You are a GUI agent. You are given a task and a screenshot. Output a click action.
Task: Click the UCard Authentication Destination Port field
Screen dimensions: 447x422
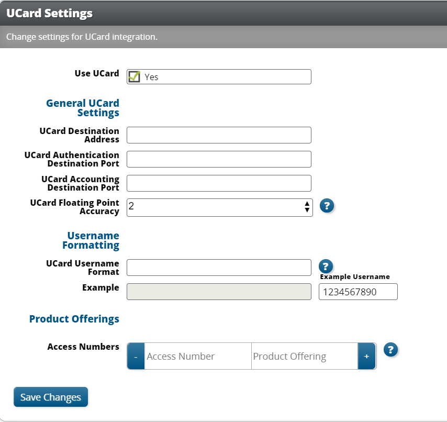pyautogui.click(x=219, y=159)
